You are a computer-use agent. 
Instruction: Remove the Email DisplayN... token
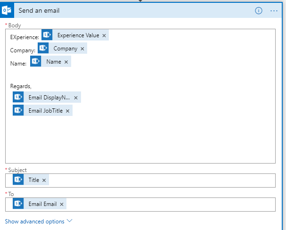click(x=76, y=98)
